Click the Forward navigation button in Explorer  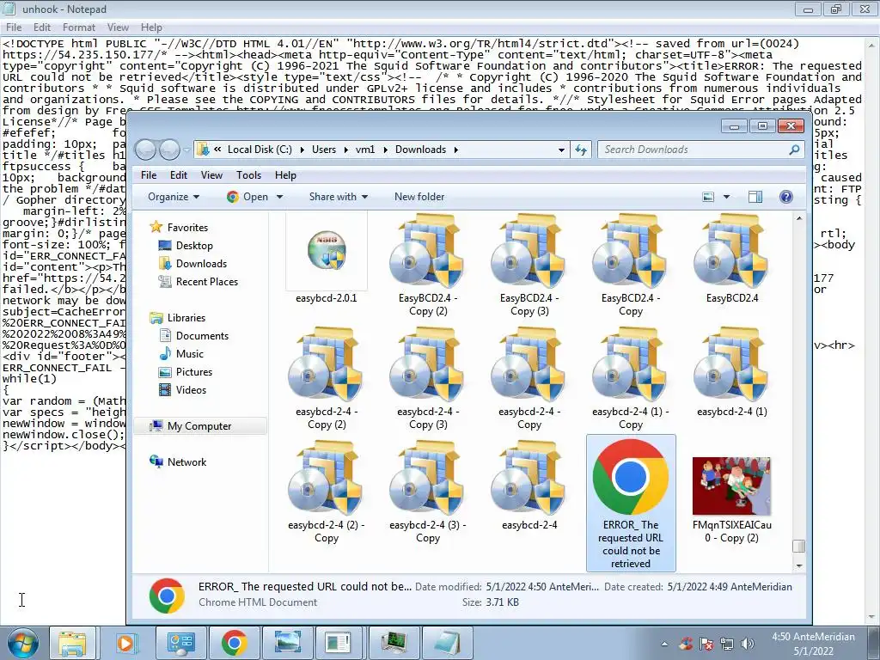pyautogui.click(x=169, y=150)
